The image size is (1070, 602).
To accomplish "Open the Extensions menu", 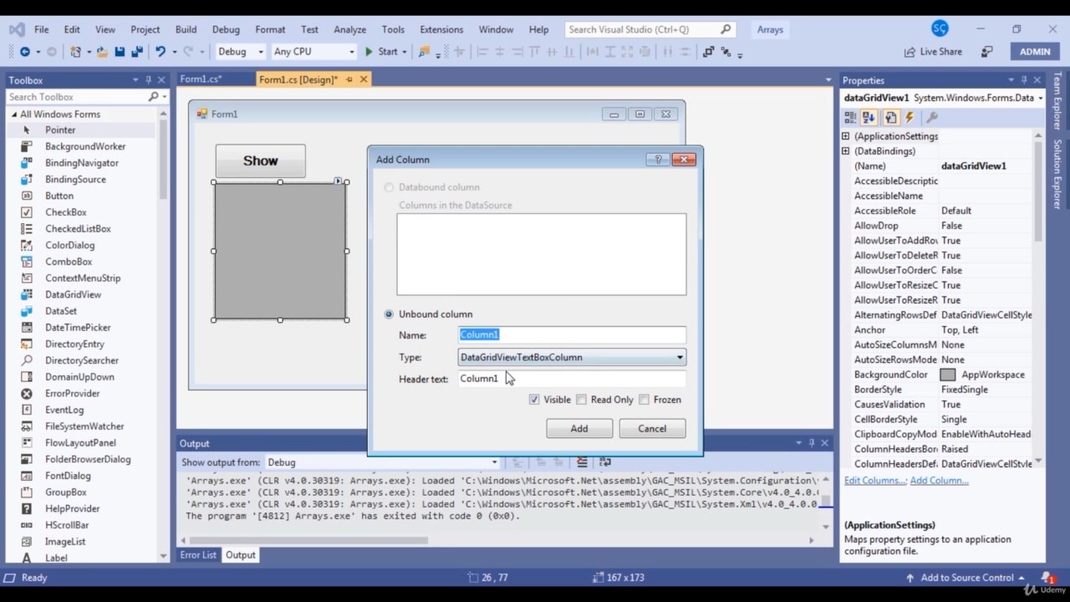I will [x=441, y=29].
